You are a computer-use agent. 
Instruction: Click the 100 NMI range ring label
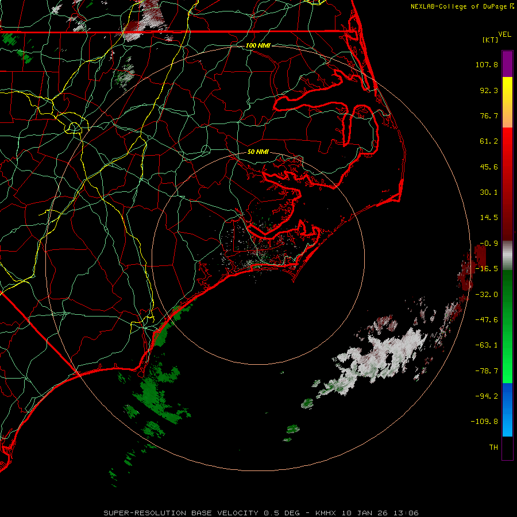[x=258, y=45]
